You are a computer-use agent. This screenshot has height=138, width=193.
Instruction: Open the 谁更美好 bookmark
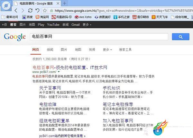pyautogui.click(x=103, y=17)
